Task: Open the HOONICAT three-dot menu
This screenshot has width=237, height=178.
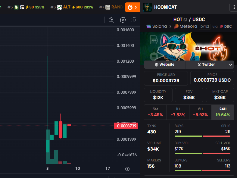Action: [x=234, y=7]
